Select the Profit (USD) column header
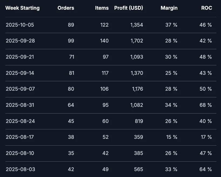Viewport: 221px width, 177px height. [129, 8]
